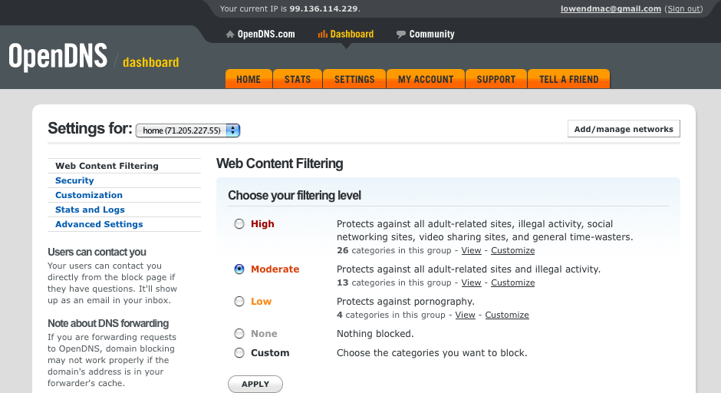
Task: Customize the Low filtering group
Action: coord(507,315)
